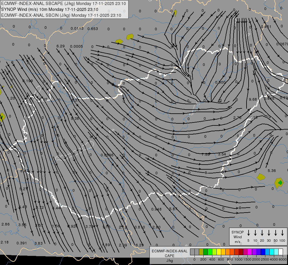288x265 pixels.
Task: Click the 1000 tick label on CAPE scale
Action: 238,259
